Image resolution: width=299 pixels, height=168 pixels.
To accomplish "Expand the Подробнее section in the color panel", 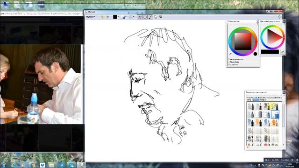I will [x=234, y=62].
